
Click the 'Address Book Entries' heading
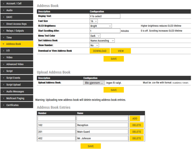coord(54,107)
